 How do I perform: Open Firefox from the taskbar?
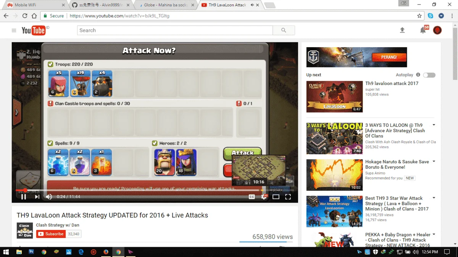(106, 252)
